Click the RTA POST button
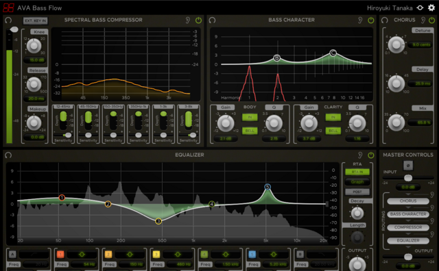 click(x=357, y=192)
